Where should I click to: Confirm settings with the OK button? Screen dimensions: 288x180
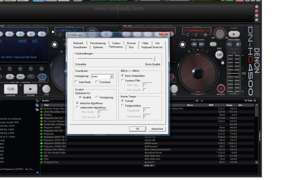click(x=138, y=129)
